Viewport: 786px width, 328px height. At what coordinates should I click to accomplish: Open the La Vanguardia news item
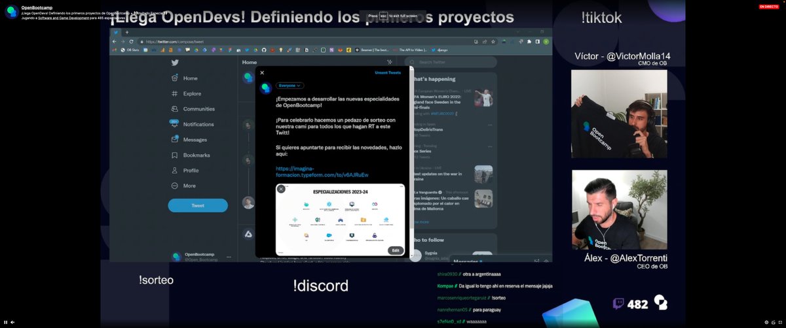[x=453, y=199]
